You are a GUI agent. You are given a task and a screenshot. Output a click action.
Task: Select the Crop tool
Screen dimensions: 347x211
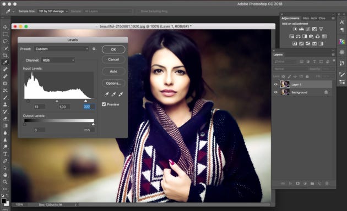(5, 55)
